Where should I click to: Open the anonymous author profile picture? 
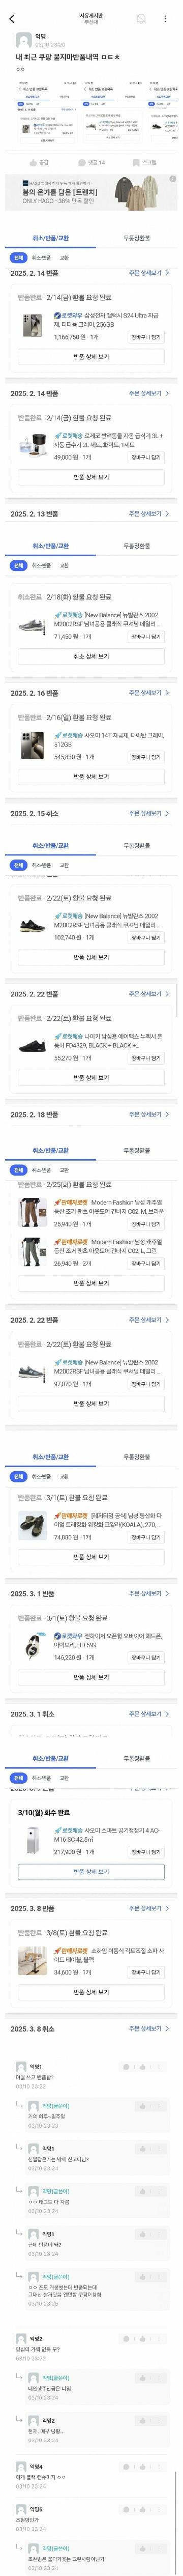[23, 40]
